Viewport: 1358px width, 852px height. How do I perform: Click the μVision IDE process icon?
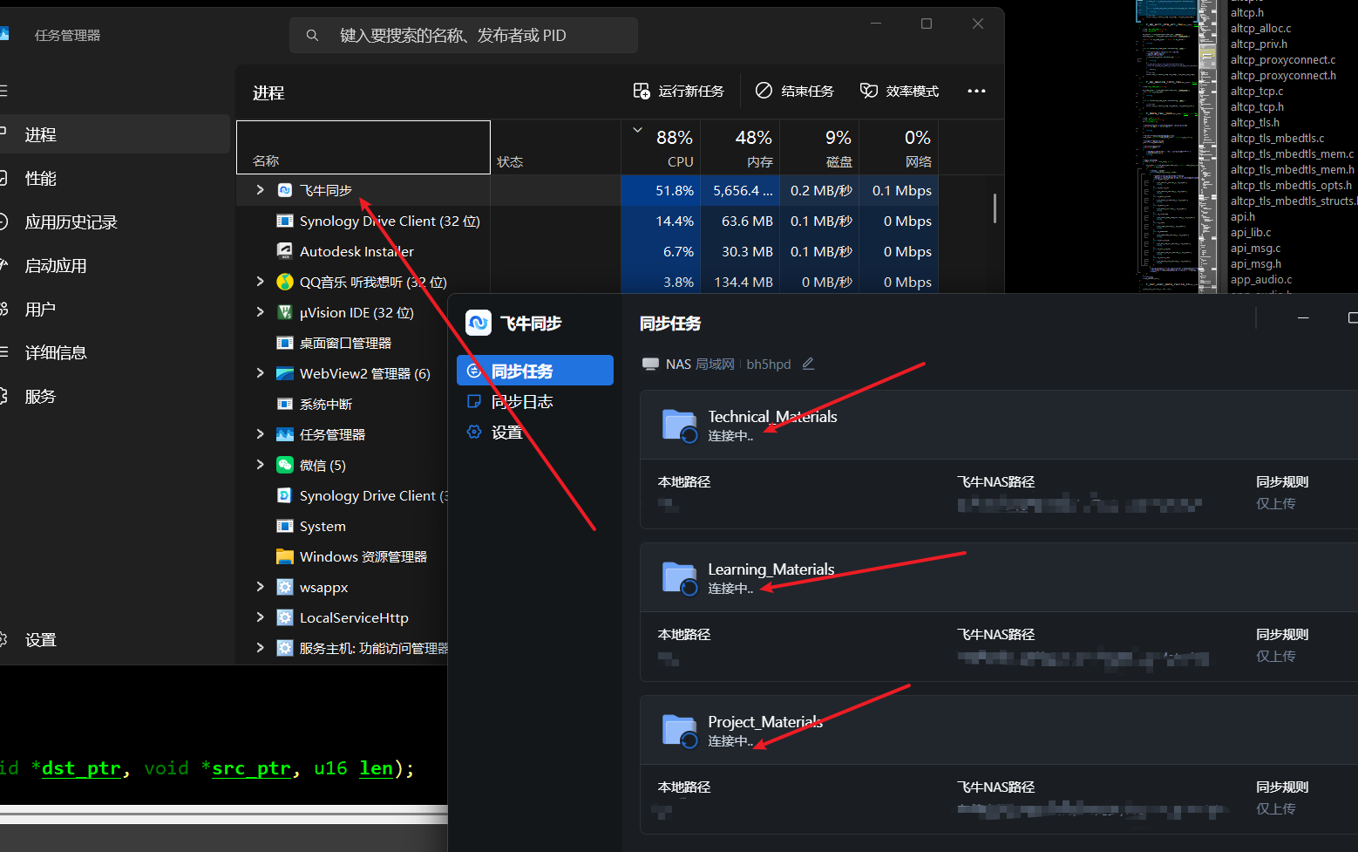pyautogui.click(x=285, y=312)
